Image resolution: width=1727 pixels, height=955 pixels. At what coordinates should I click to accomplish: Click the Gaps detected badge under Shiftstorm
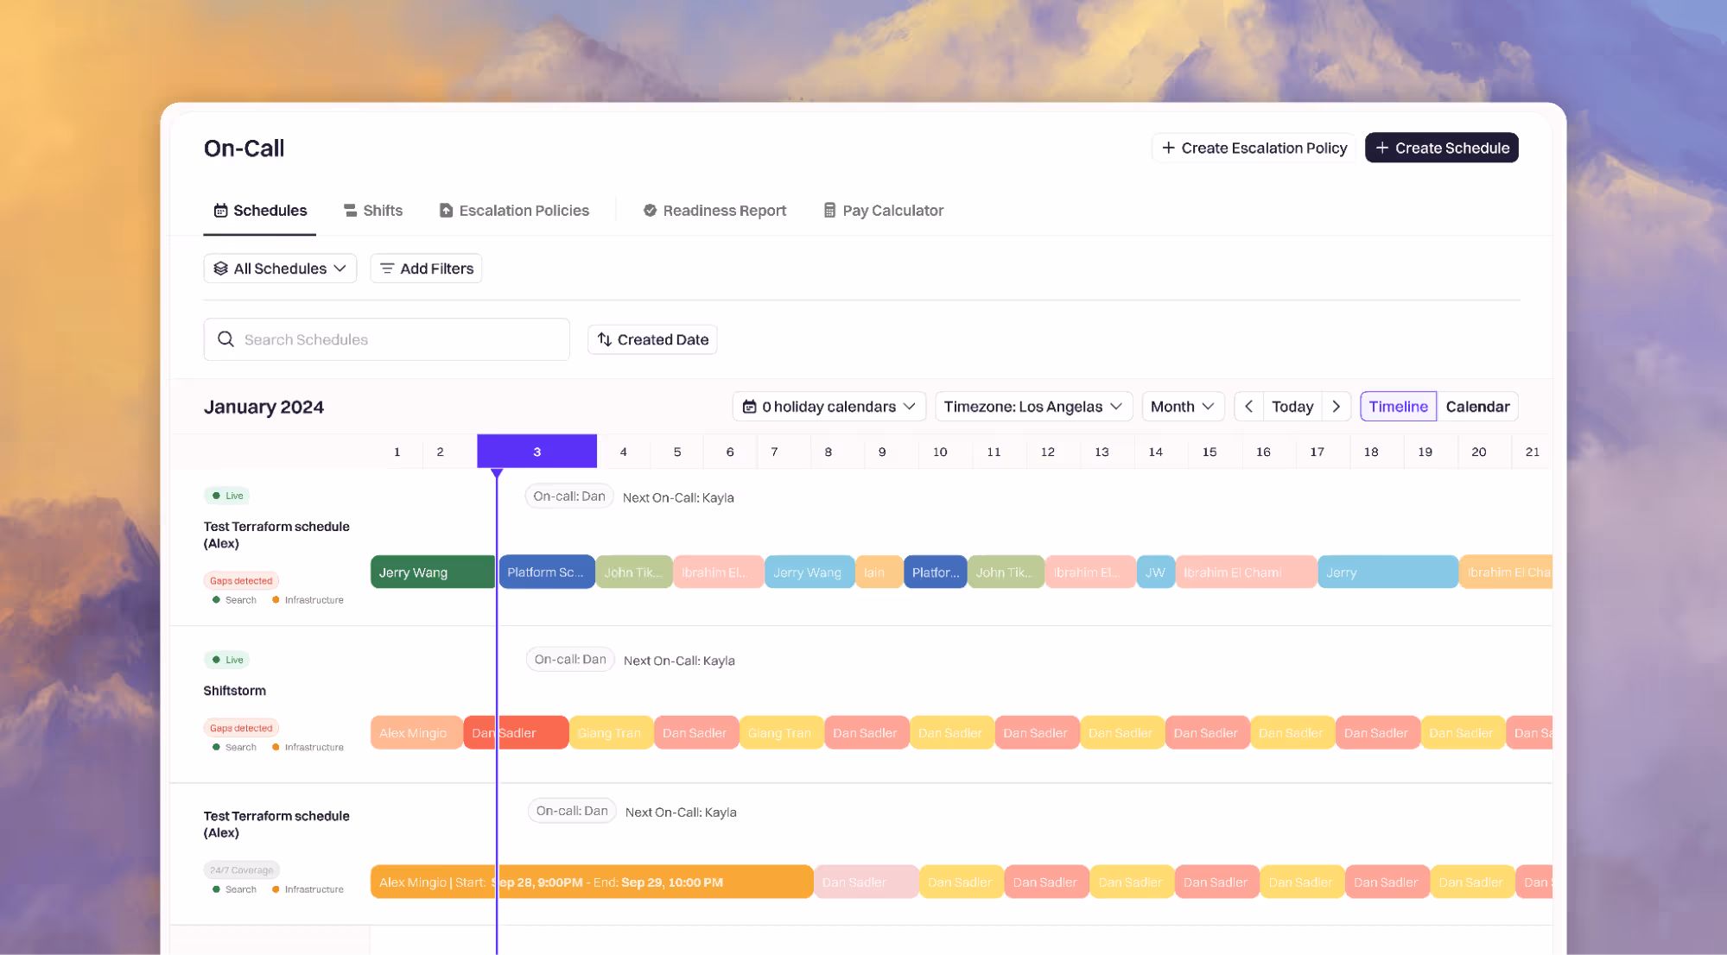pos(241,728)
